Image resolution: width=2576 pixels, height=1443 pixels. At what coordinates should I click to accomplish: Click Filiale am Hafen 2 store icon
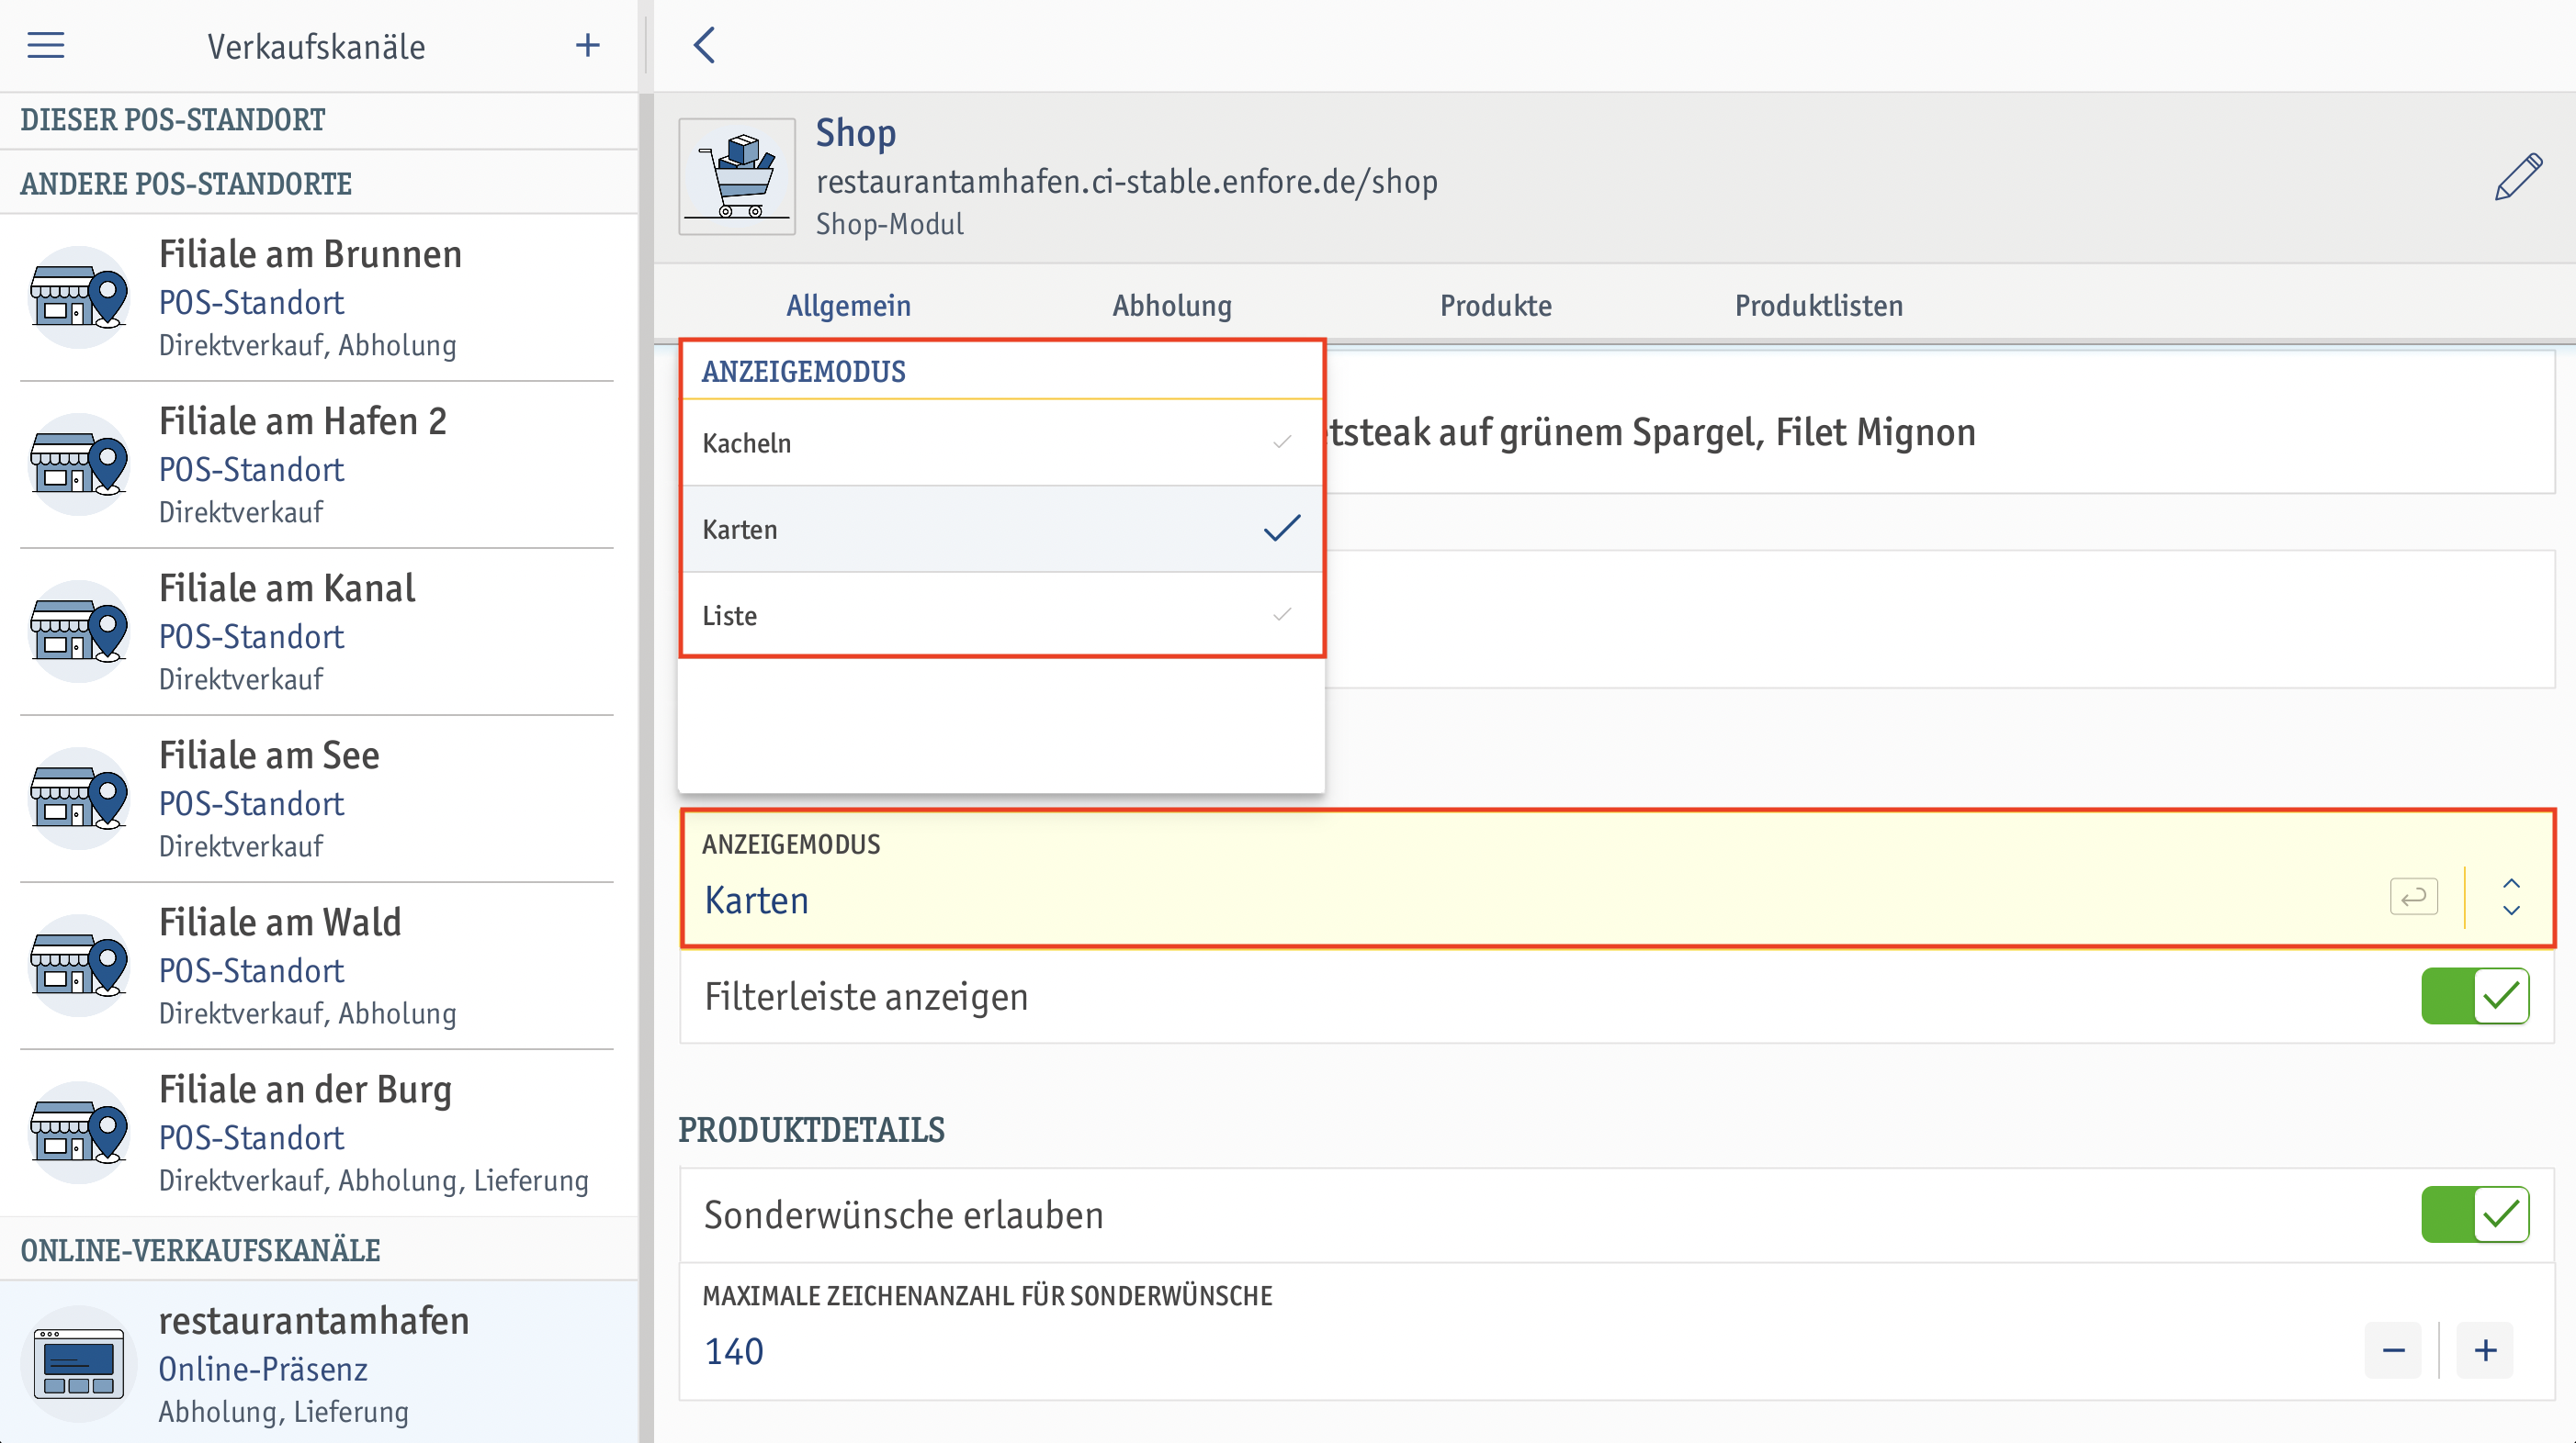coord(79,464)
